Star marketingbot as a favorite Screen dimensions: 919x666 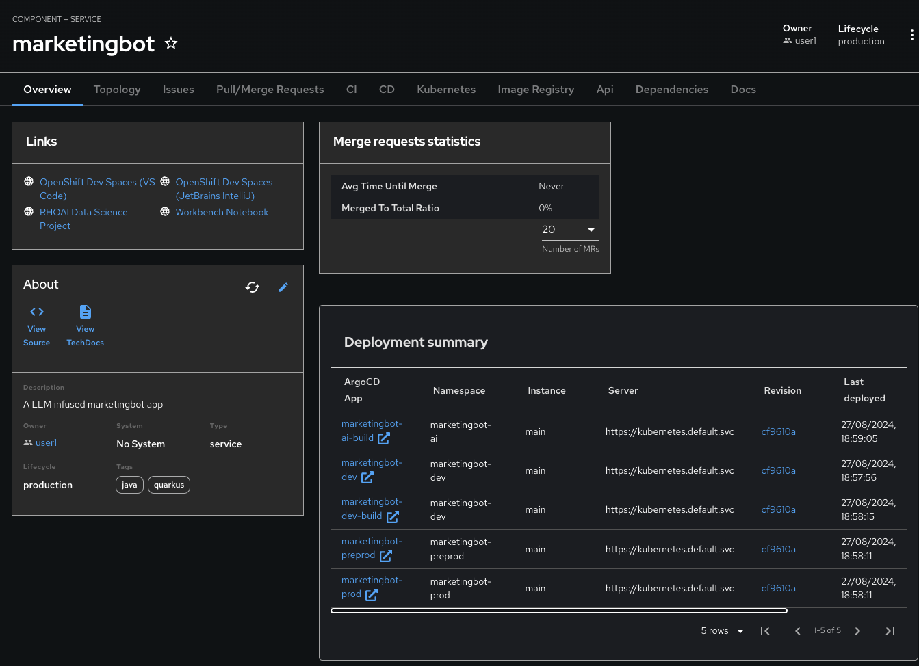[x=171, y=44]
